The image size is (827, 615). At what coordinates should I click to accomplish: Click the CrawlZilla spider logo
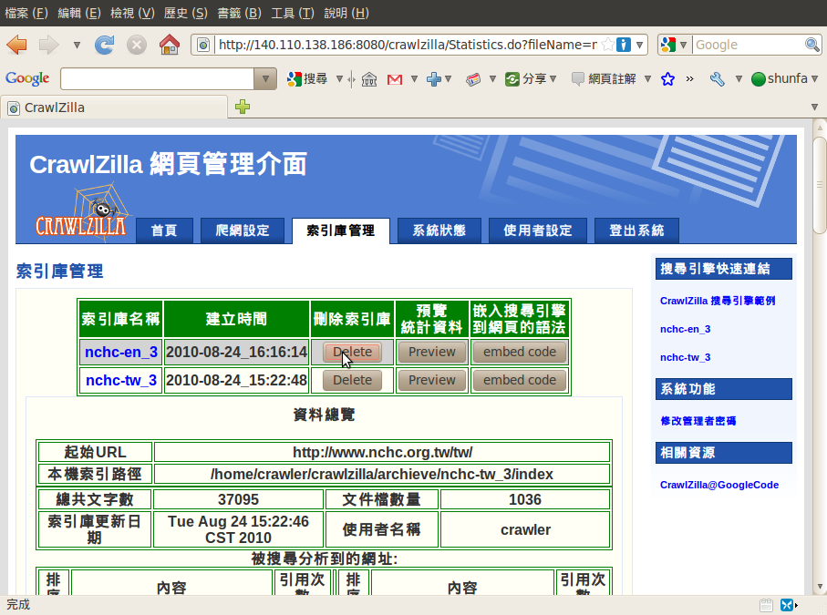coord(81,212)
